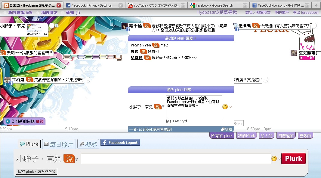Open Yi-Shan Yeh profile link
The image size is (321, 178).
tap(140, 45)
